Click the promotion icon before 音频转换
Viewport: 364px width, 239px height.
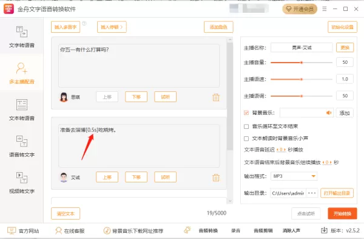tap(187, 230)
